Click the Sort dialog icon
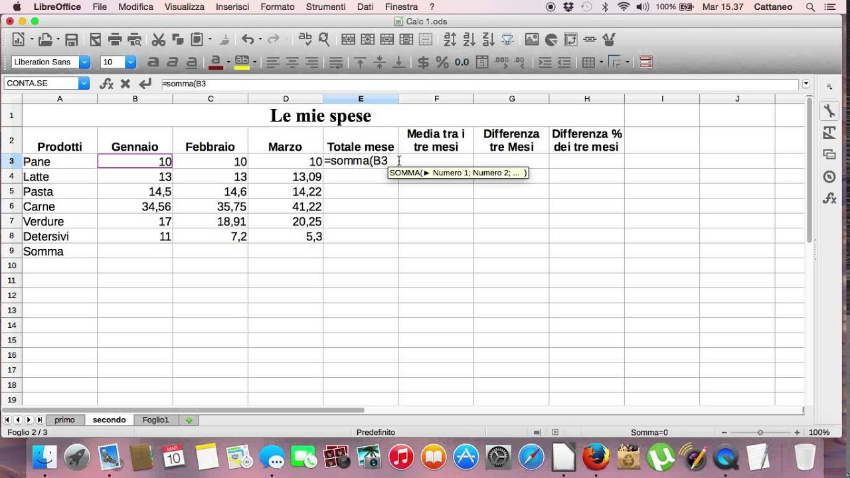This screenshot has width=850, height=478. 450,40
